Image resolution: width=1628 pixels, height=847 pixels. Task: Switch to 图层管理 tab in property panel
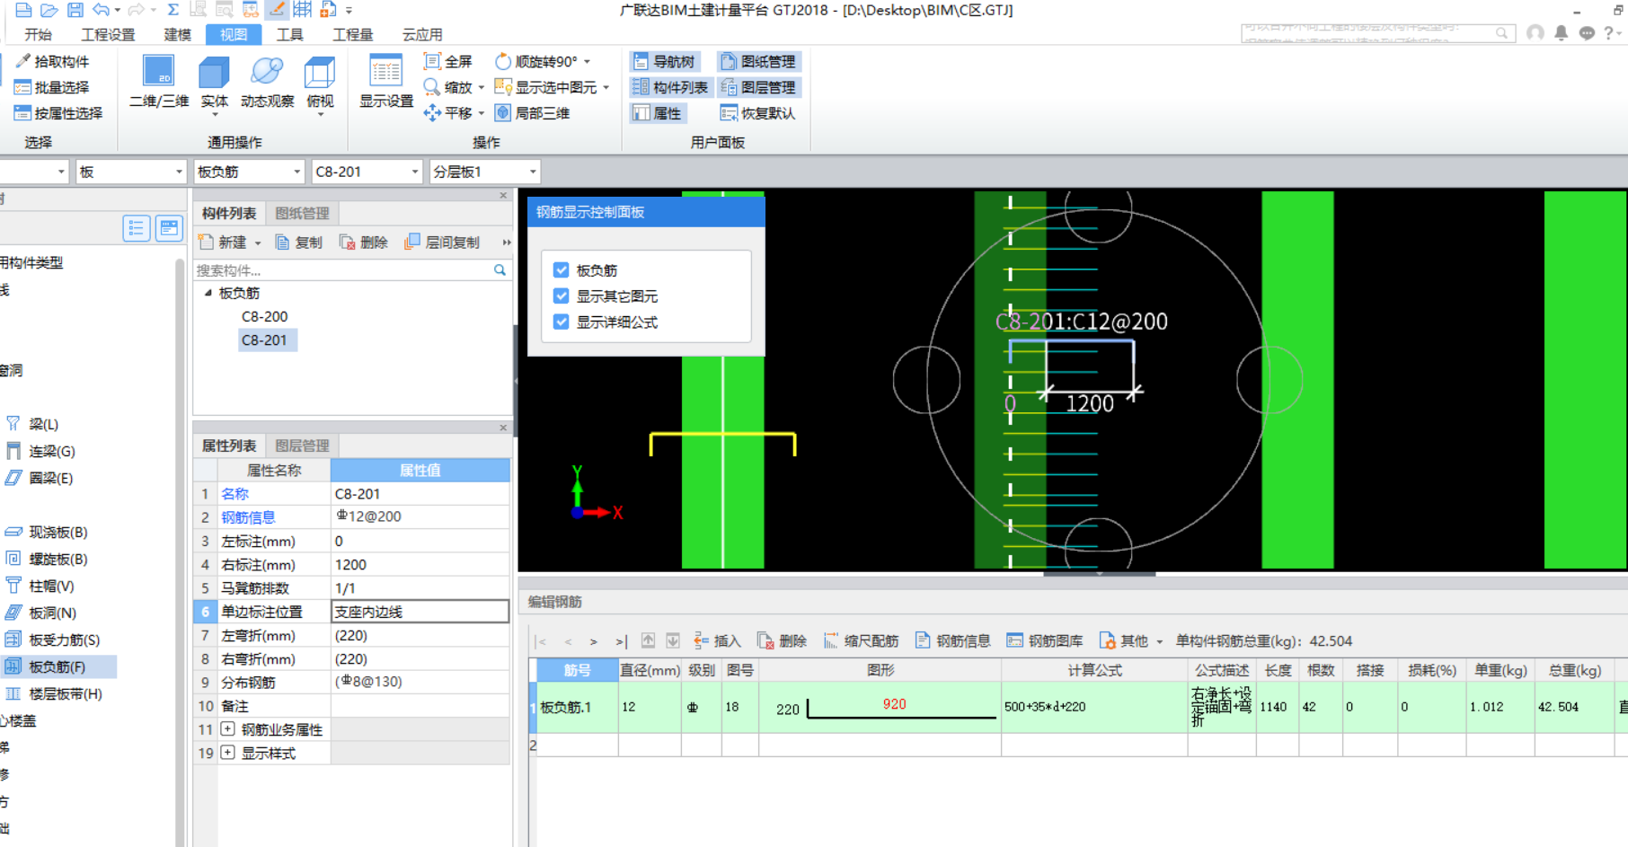coord(302,446)
